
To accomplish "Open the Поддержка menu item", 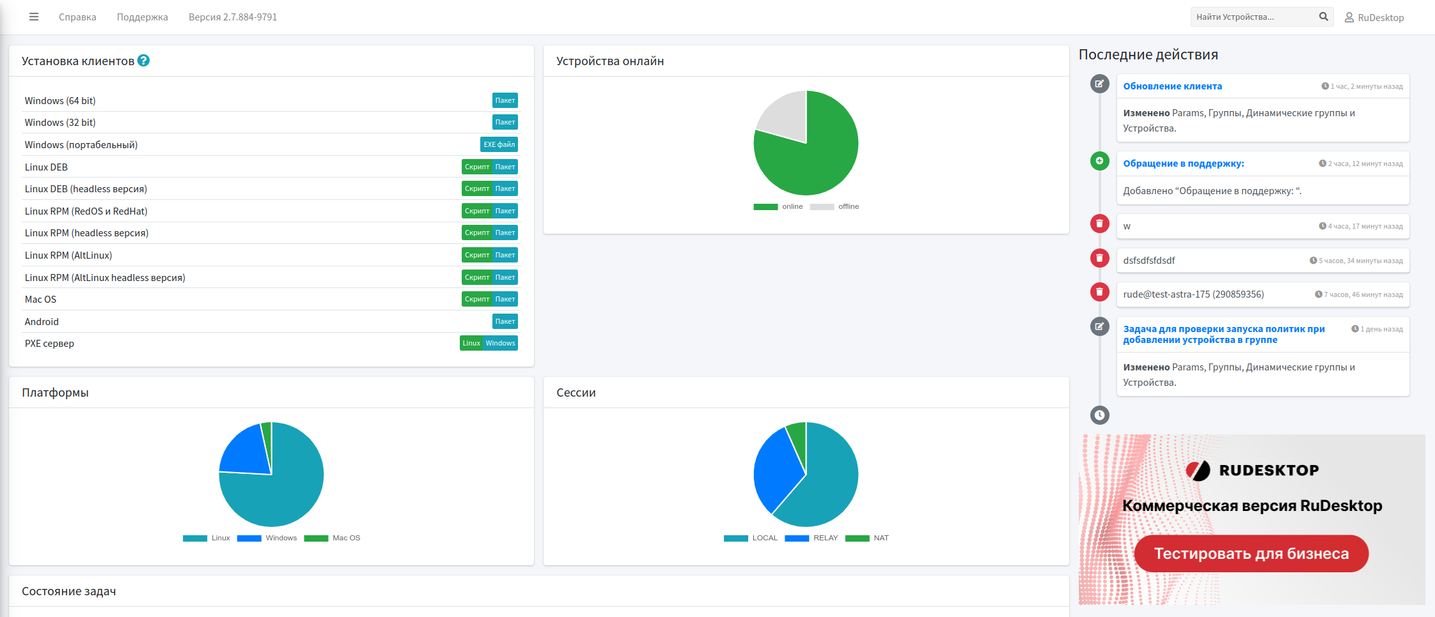I will point(143,17).
